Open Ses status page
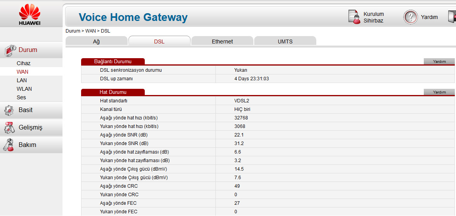Viewport: 456px width, 216px height. click(x=21, y=97)
